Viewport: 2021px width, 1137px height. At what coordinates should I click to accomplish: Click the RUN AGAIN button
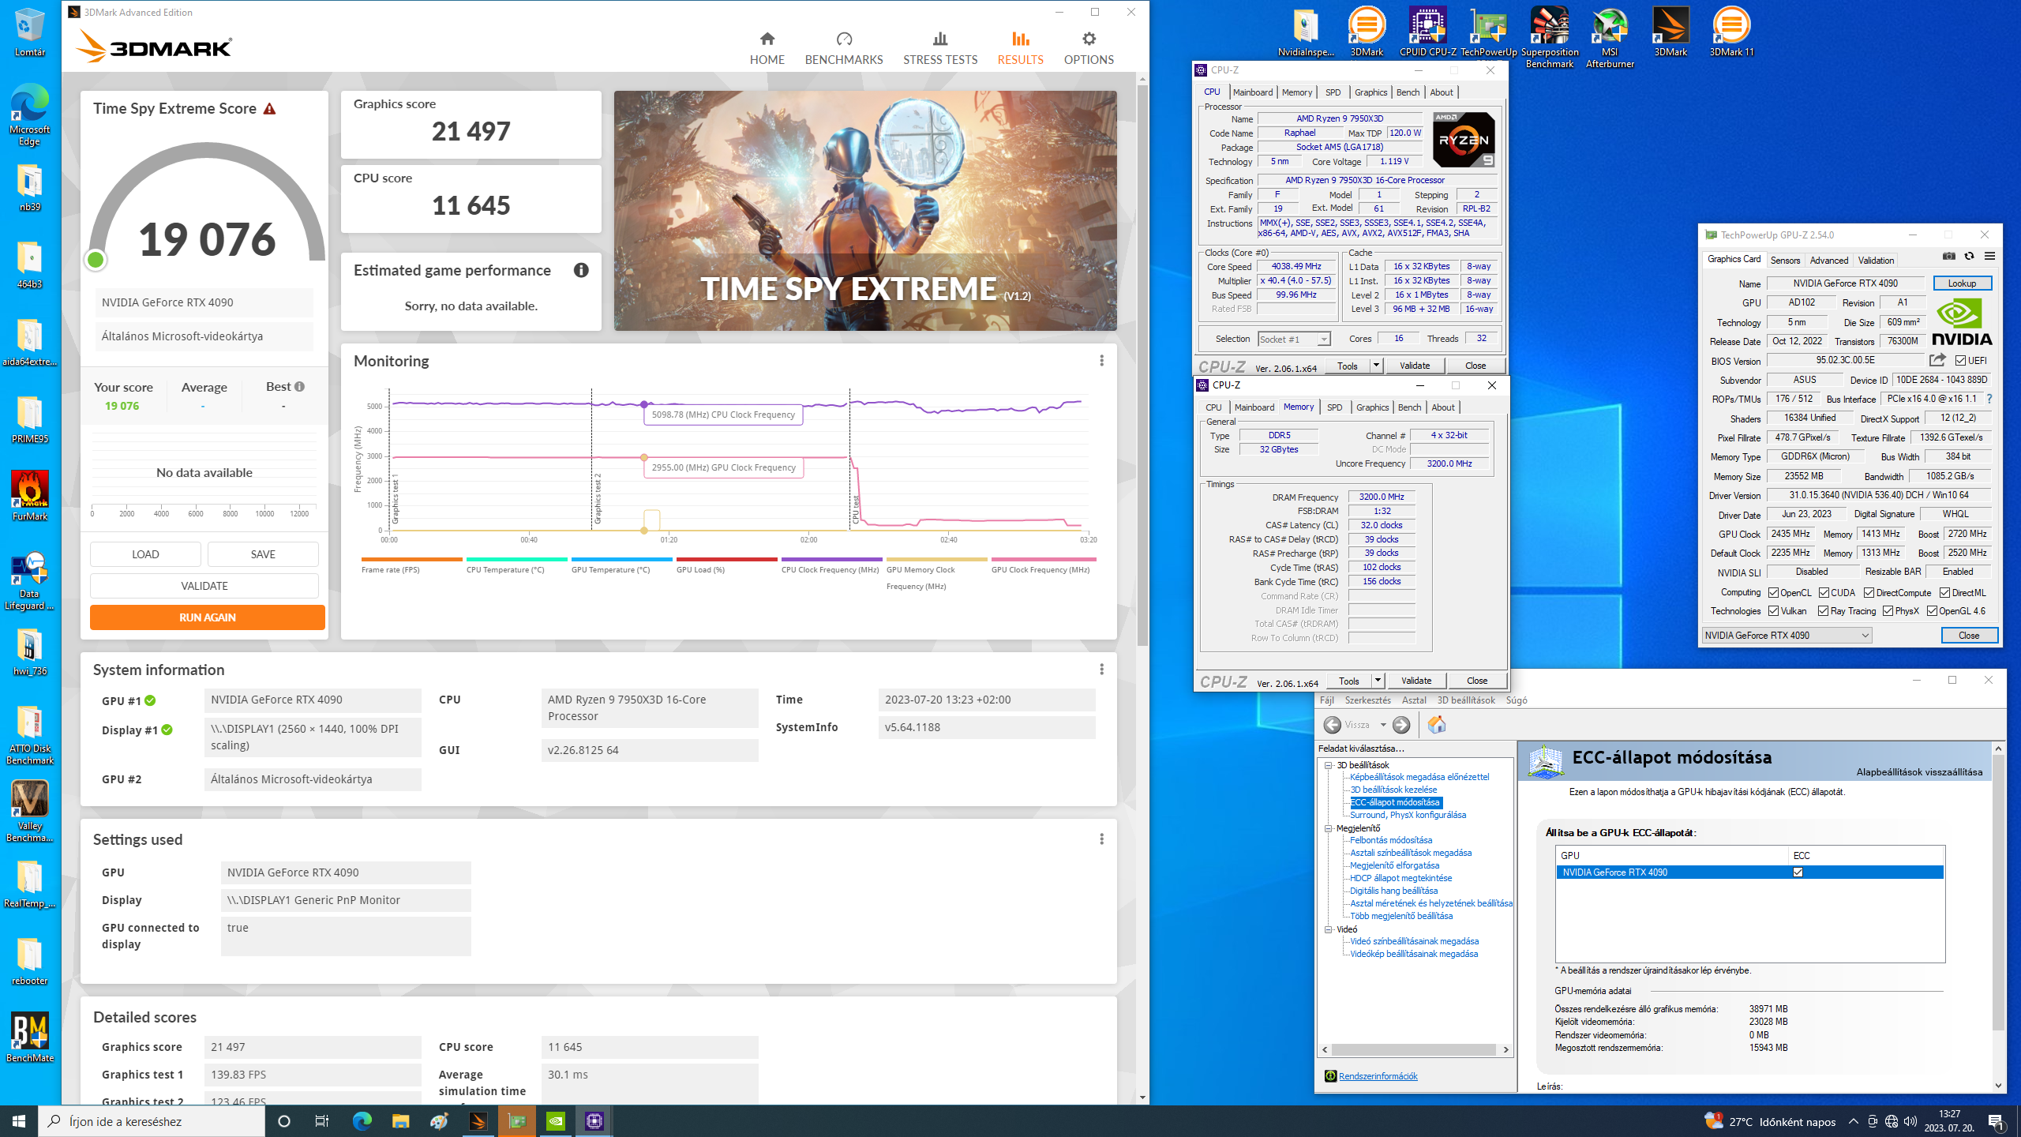207,617
